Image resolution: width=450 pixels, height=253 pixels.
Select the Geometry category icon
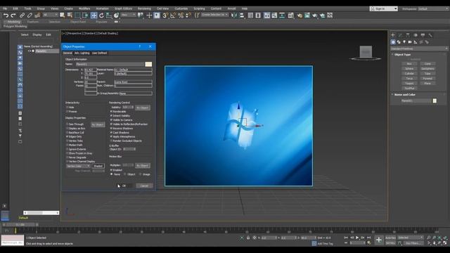393,42
